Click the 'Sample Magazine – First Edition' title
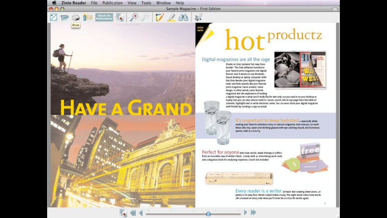Screen dimensions: 387x218 coord(193,8)
